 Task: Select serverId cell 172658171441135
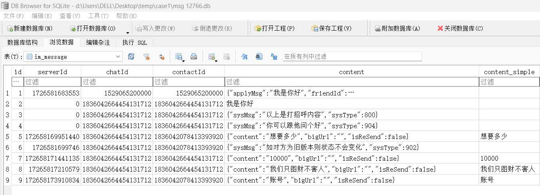52,158
